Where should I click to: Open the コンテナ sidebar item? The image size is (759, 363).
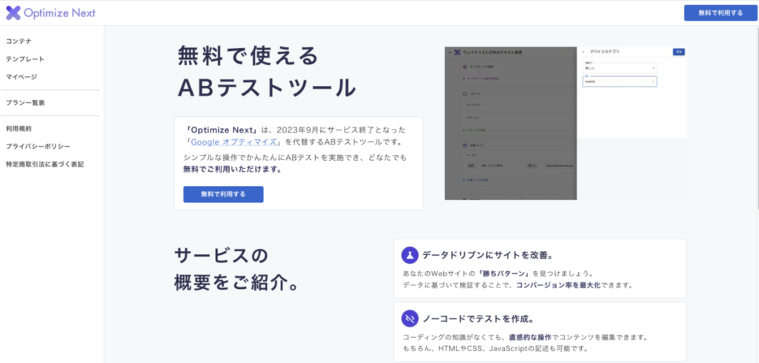[x=19, y=41]
